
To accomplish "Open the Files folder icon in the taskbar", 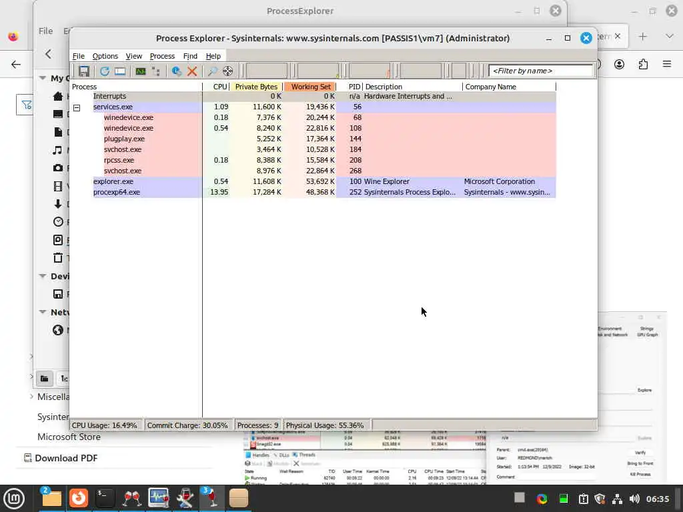I will (51, 498).
